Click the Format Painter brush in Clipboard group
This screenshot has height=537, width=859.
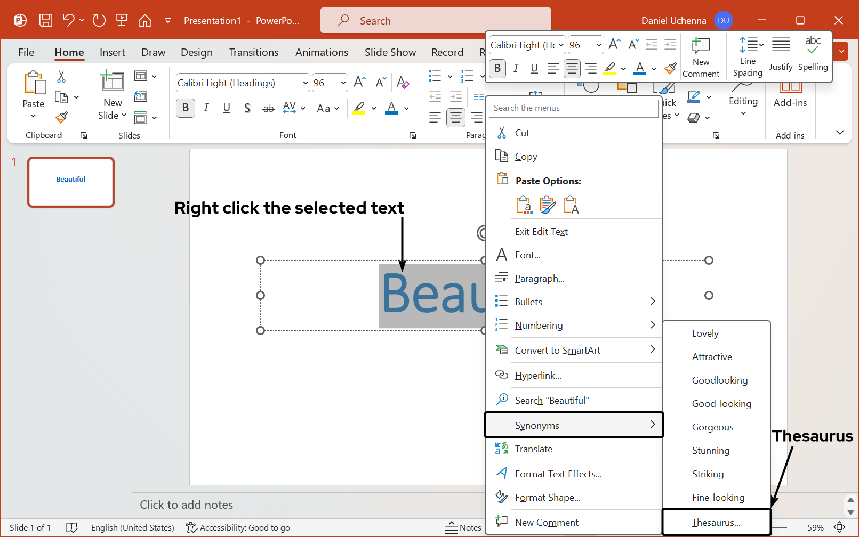62,117
